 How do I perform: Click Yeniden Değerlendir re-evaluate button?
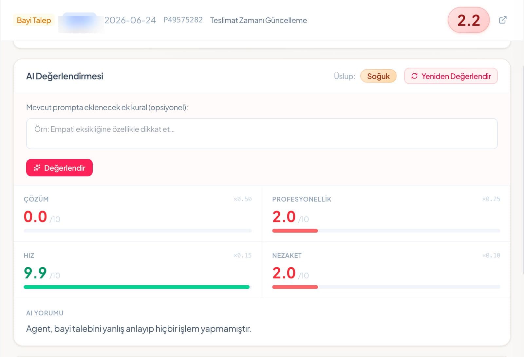pyautogui.click(x=451, y=76)
